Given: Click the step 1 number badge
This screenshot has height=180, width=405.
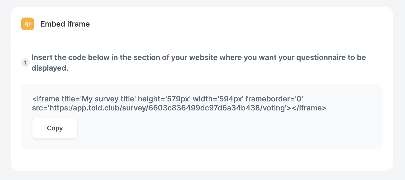Looking at the screenshot, I should pyautogui.click(x=25, y=63).
